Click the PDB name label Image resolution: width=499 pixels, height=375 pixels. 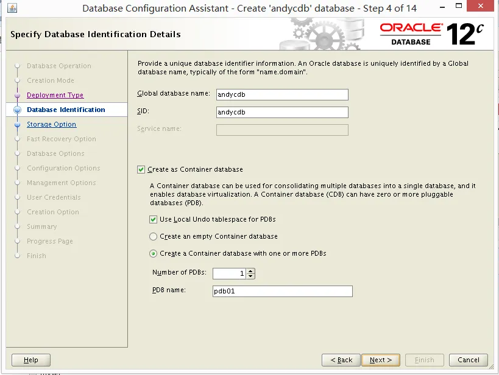pyautogui.click(x=169, y=290)
